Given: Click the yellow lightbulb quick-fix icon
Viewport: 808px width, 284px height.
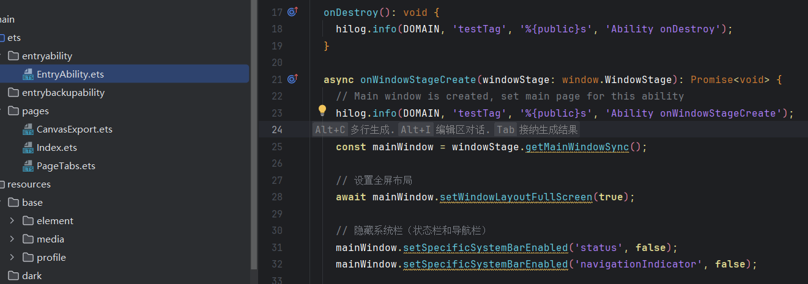Looking at the screenshot, I should [x=322, y=111].
